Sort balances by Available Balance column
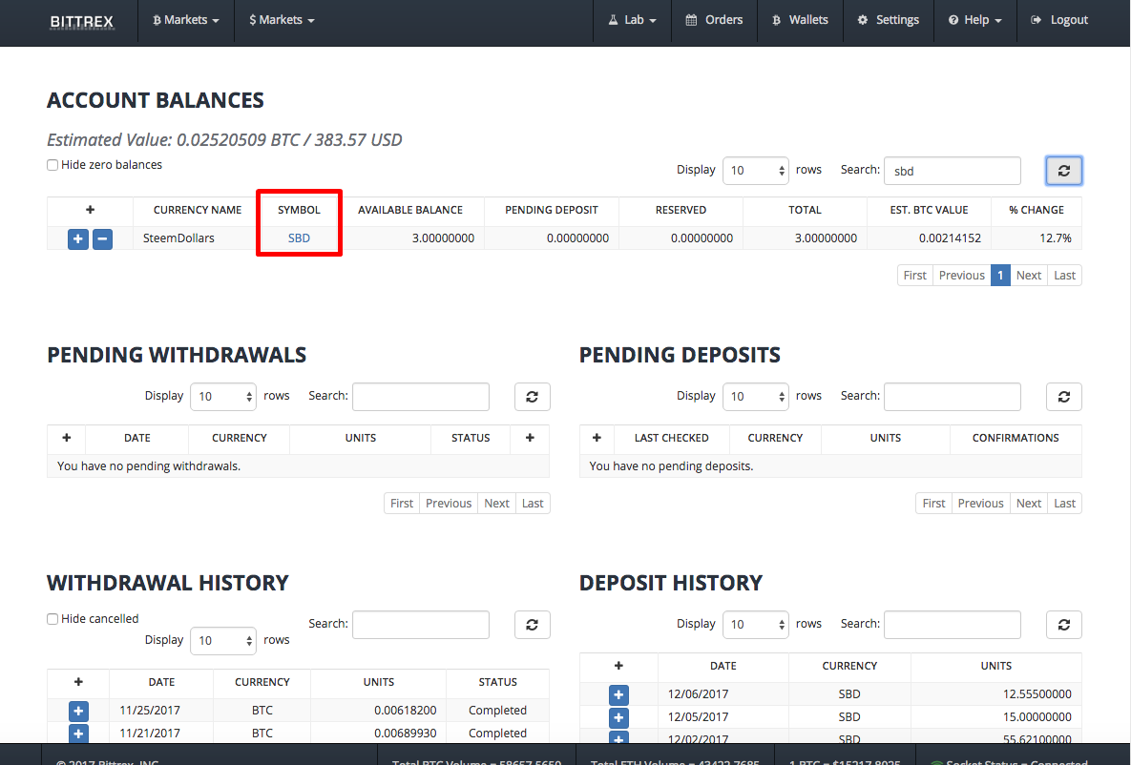 (x=410, y=210)
